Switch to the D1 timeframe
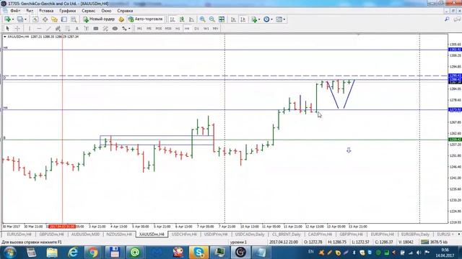Screen dimensions: 462x259 click(196, 29)
